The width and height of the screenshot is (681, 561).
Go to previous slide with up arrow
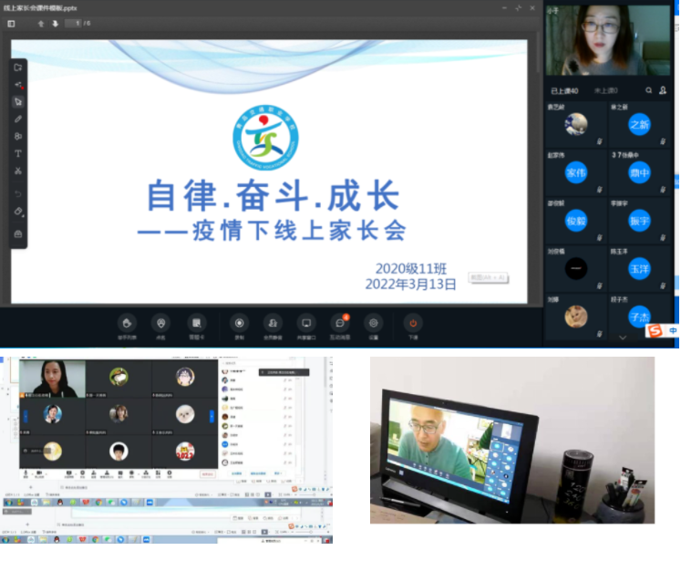(41, 24)
